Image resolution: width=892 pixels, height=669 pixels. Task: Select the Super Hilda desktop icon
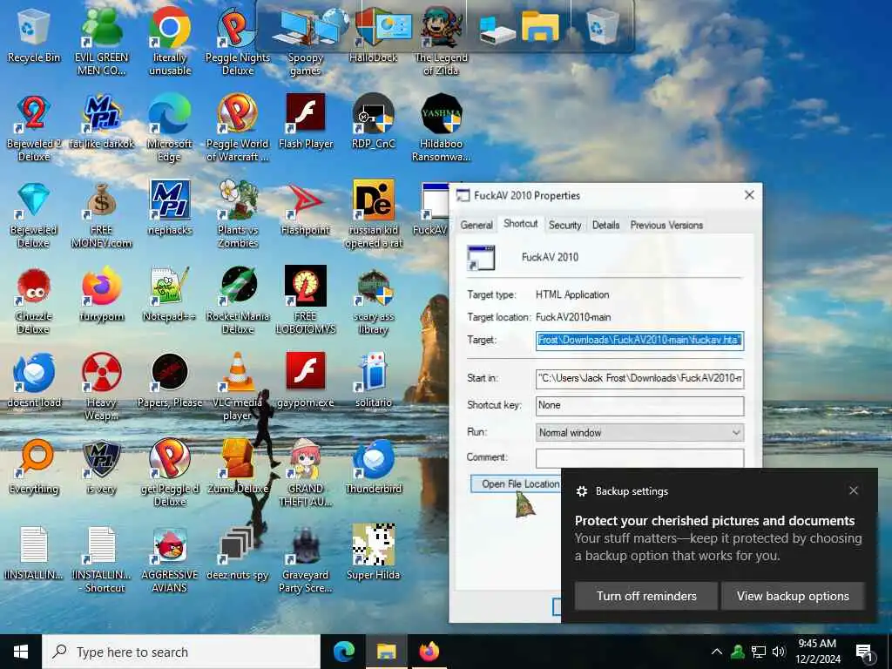[373, 553]
